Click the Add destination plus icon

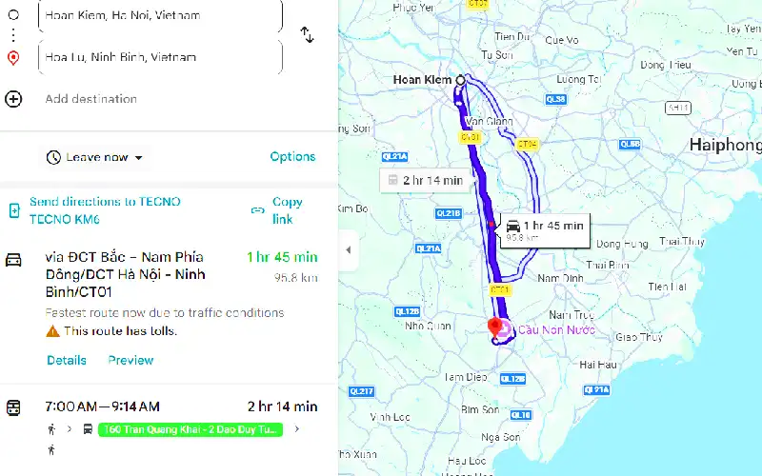pos(13,99)
